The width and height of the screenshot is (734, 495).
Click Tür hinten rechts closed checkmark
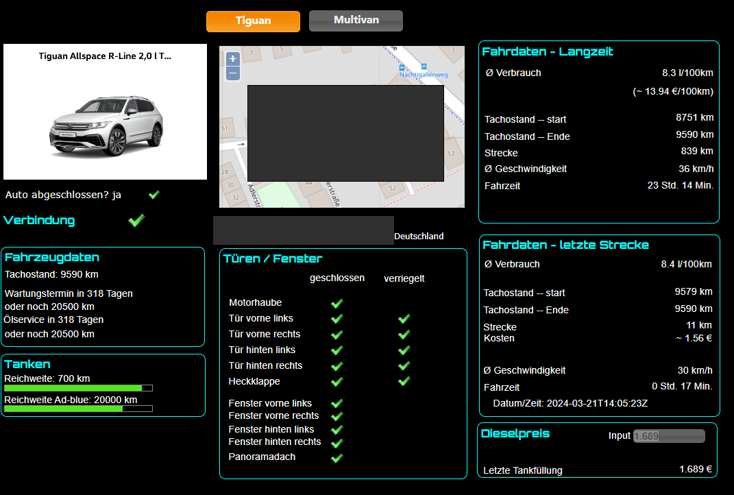pyautogui.click(x=337, y=365)
